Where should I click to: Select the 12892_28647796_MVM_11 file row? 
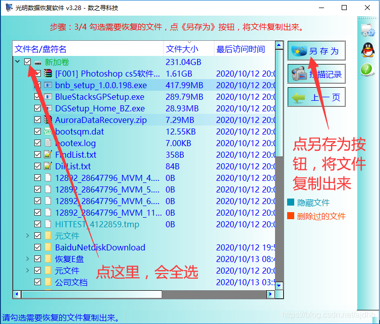(x=153, y=213)
